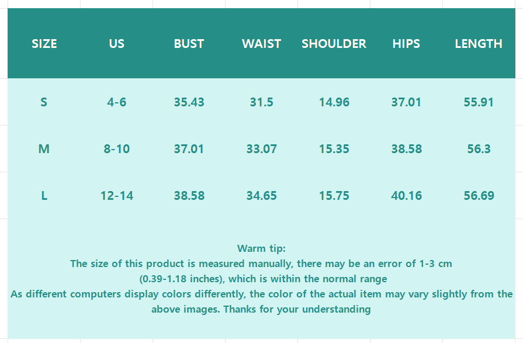
Task: Click the US column header
Action: tap(116, 44)
